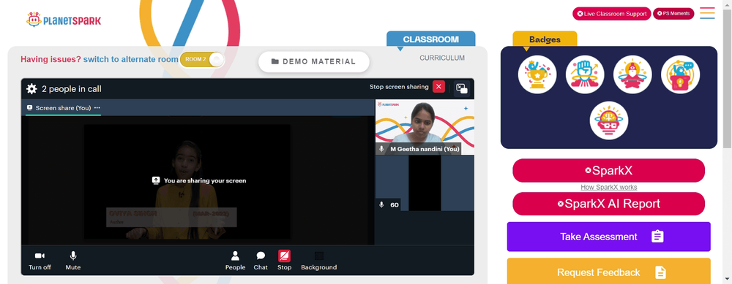The image size is (732, 284).
Task: Open the SparkX AI Report
Action: [609, 204]
